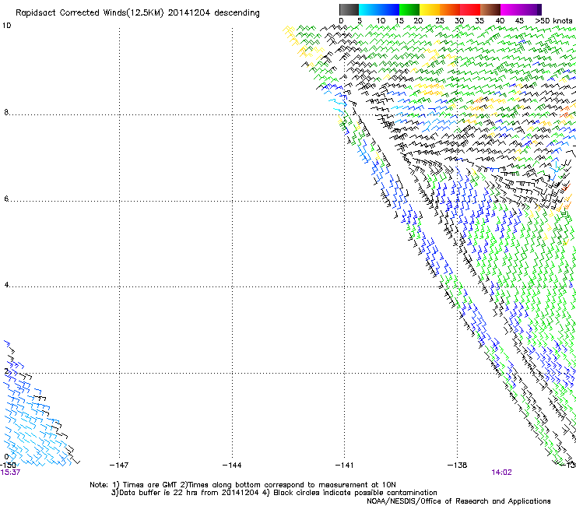The height and width of the screenshot is (506, 576).
Task: Click the purple swath time '15:37'
Action: (10, 473)
